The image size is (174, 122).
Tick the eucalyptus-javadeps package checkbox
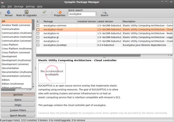click(38, 45)
